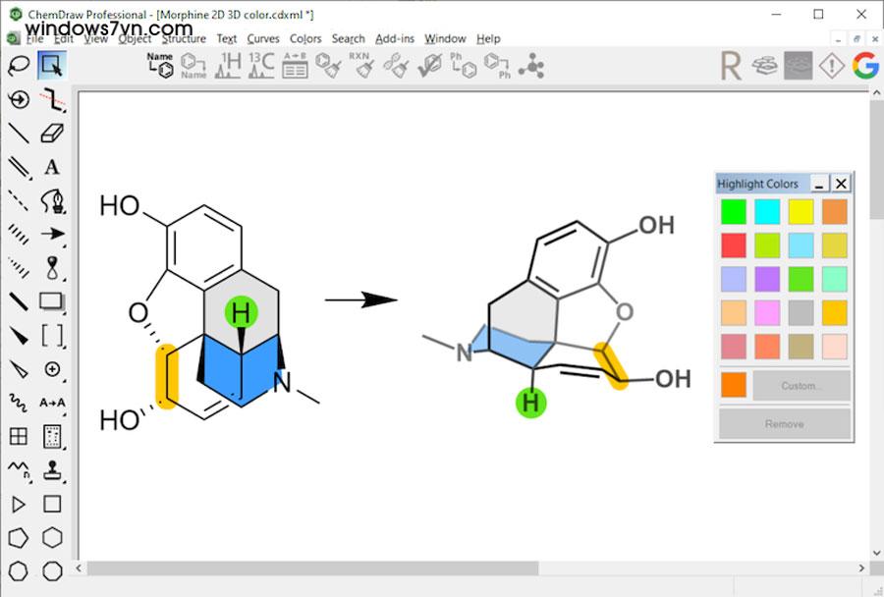Choose the Pen drawing tool
Screen dimensions: 884x597
pyautogui.click(x=51, y=200)
